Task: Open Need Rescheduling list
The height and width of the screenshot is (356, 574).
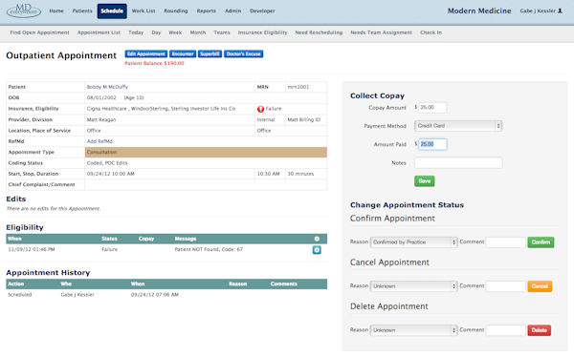Action: (319, 32)
